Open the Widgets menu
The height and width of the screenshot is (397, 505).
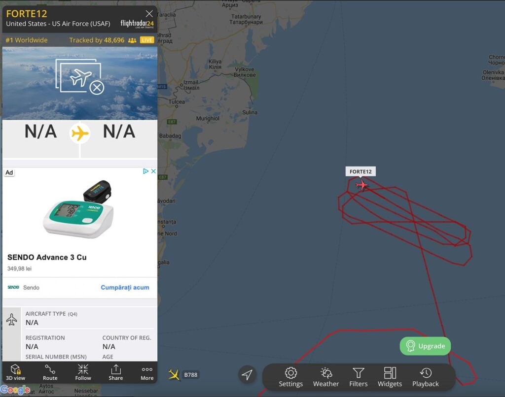pyautogui.click(x=390, y=377)
